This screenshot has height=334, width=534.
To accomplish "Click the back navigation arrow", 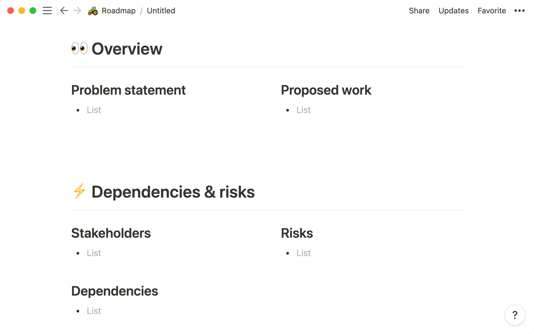I will click(64, 11).
